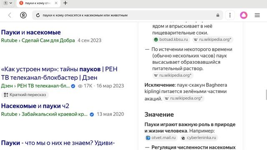The image size is (267, 150).
Task: Open the "Как устроен мир" РЕН ТВ result
Action: click(59, 73)
